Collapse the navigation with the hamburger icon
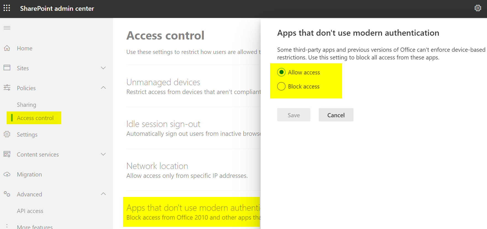This screenshot has width=487, height=229. click(x=7, y=28)
